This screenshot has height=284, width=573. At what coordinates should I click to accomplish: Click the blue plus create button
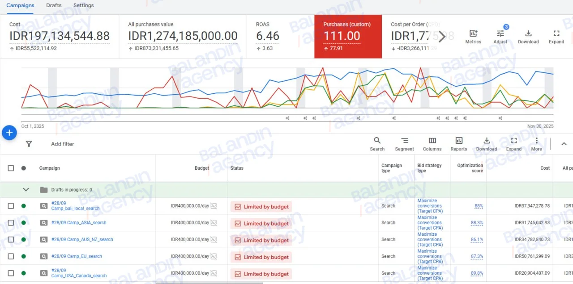tap(9, 133)
